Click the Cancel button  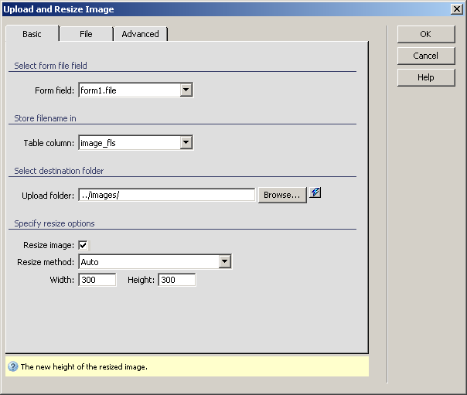tap(425, 56)
